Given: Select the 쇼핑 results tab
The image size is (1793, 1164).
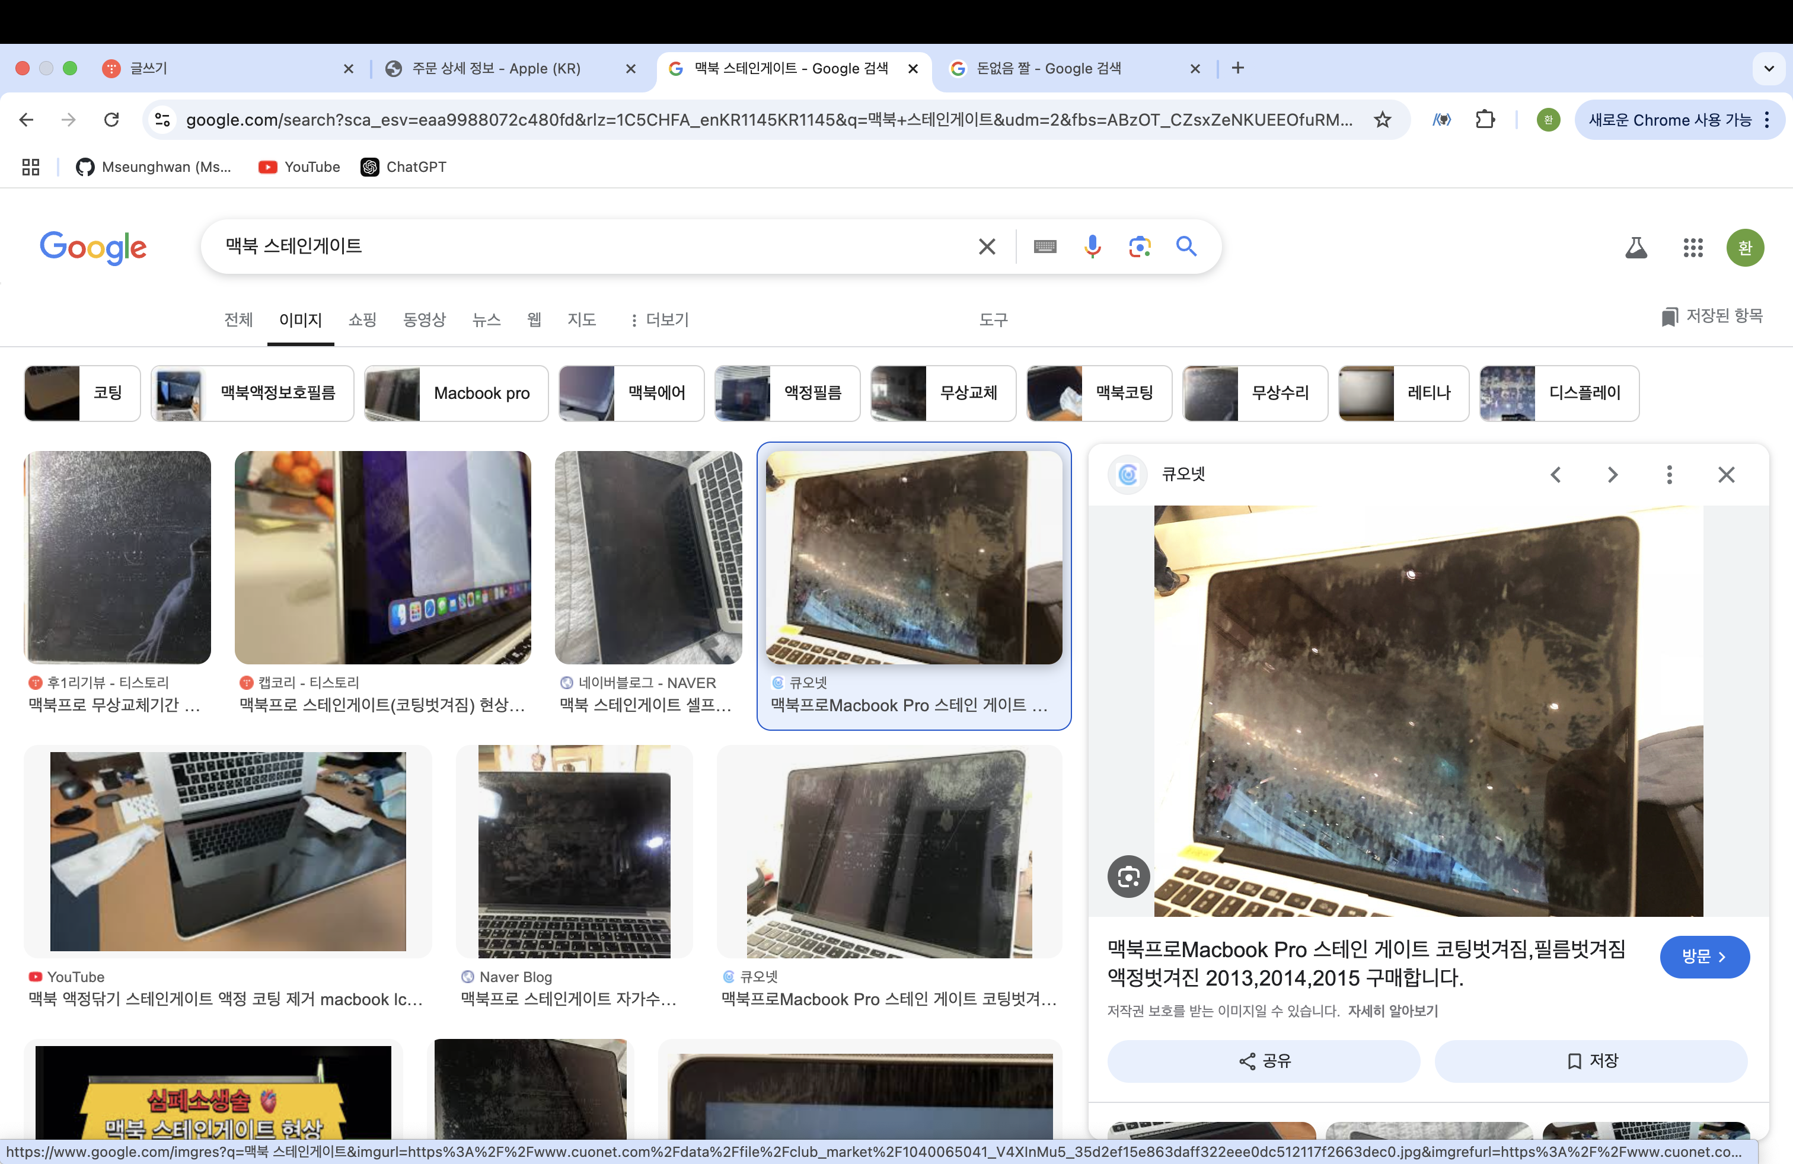Looking at the screenshot, I should click(x=362, y=320).
